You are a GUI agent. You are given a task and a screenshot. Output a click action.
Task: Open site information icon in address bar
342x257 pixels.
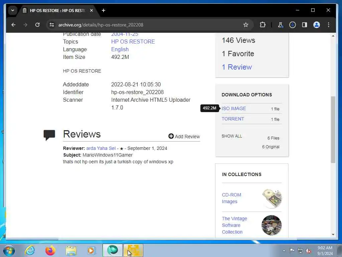(52, 25)
